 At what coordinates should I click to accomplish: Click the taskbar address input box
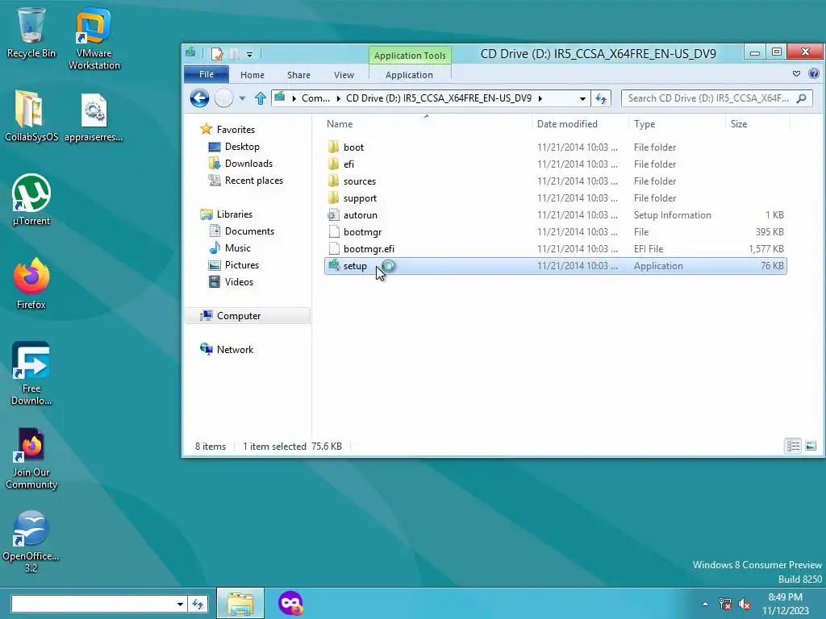tap(94, 604)
